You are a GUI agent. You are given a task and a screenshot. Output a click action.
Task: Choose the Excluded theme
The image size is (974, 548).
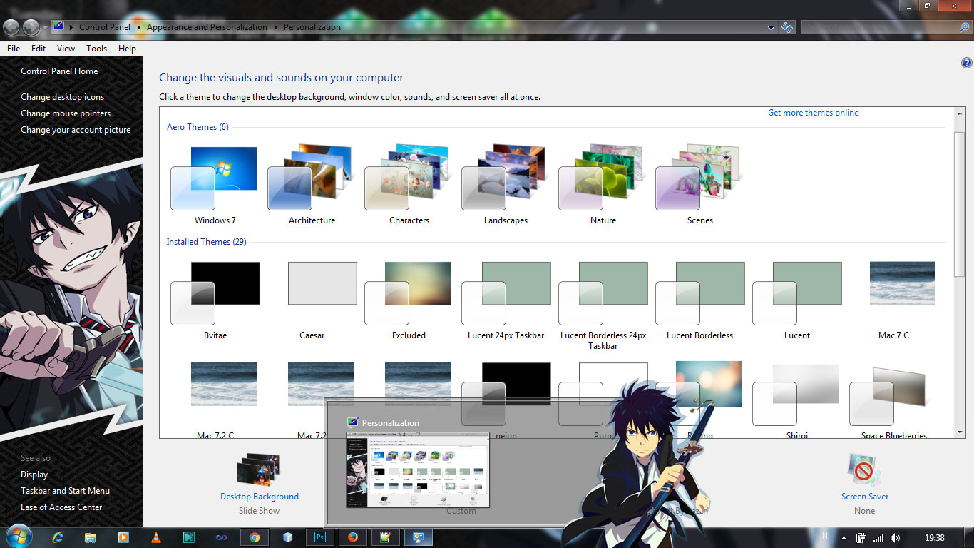point(409,300)
